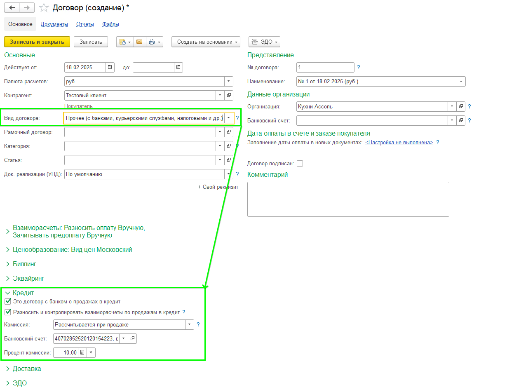Viewport: 507px width, 392px height.
Task: Open calendar for 'Действует от' date
Action: tap(110, 67)
